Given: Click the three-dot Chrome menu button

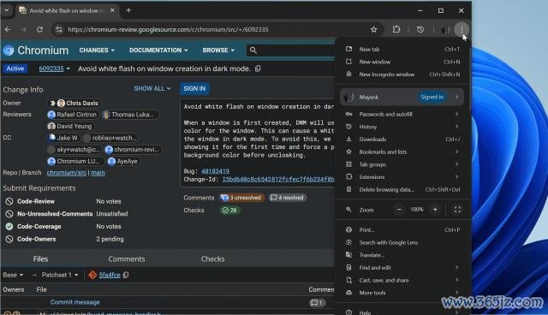Looking at the screenshot, I should pos(462,30).
